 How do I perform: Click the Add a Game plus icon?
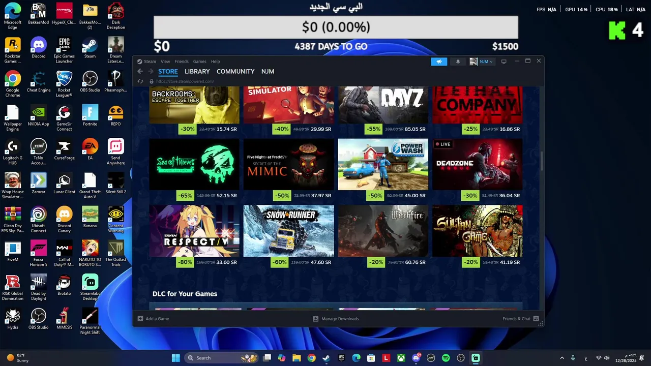[x=140, y=319]
